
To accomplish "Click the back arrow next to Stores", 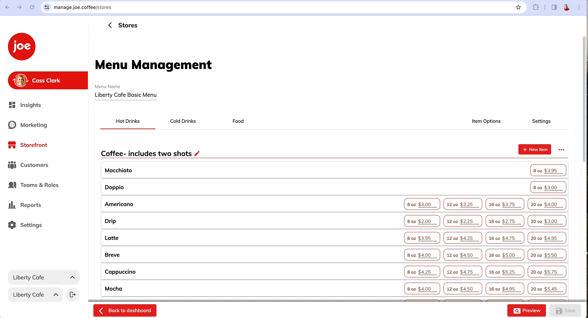I will coord(110,25).
